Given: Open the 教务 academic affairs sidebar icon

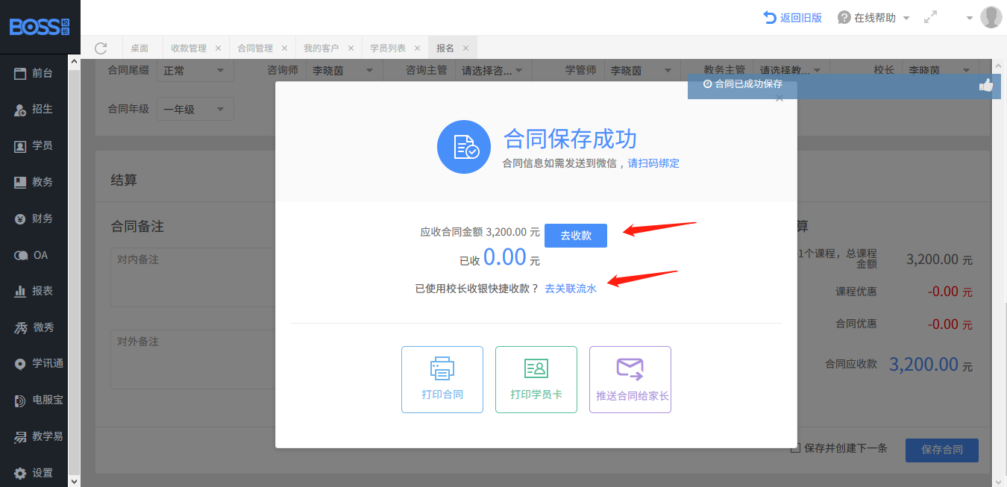Looking at the screenshot, I should pyautogui.click(x=20, y=182).
